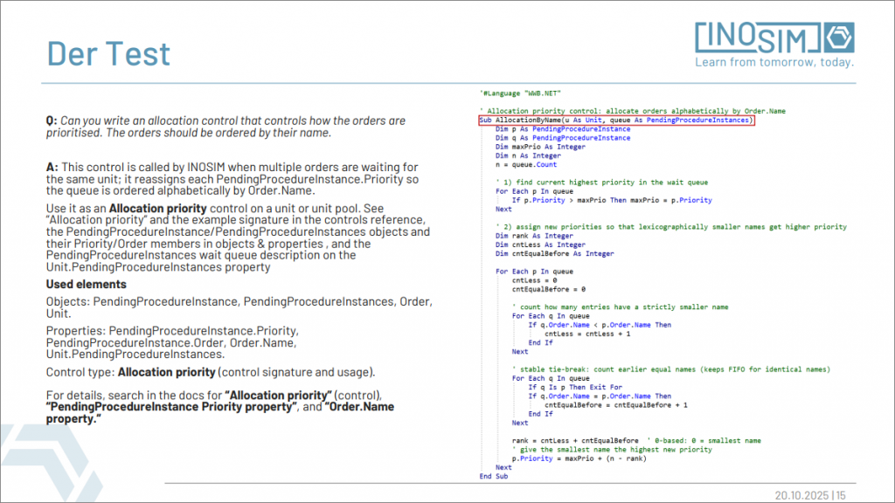This screenshot has height=503, width=895.
Task: Click the "Learn from tomorrow, today." tagline
Action: [x=774, y=63]
